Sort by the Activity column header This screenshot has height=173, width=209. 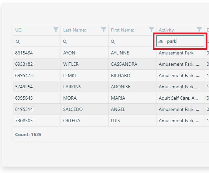click(166, 30)
